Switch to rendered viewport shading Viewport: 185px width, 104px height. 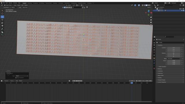(150, 5)
